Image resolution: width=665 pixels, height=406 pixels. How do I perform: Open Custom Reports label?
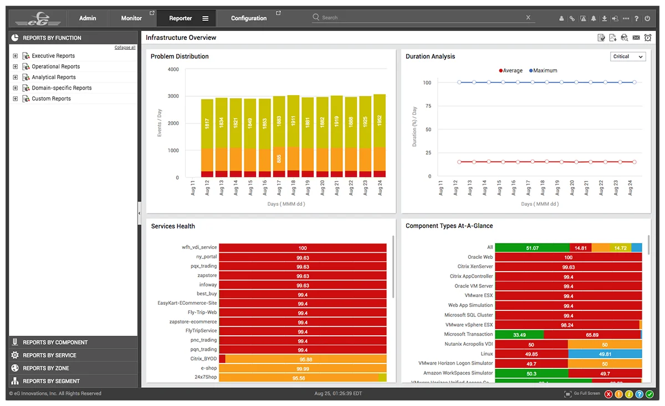pyautogui.click(x=52, y=98)
